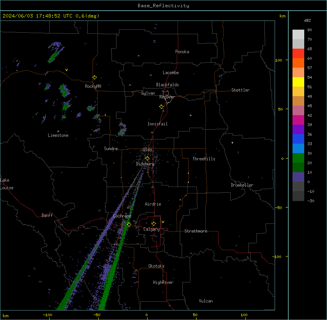This screenshot has height=320, width=327.
Task: Select the Vulcan label
Action: pyautogui.click(x=206, y=301)
